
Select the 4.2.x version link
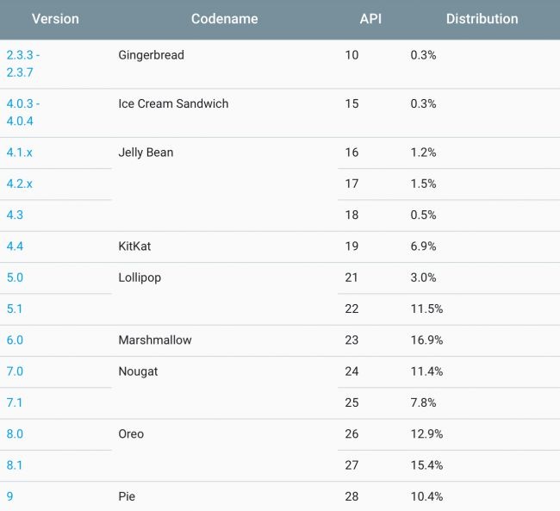click(x=20, y=184)
